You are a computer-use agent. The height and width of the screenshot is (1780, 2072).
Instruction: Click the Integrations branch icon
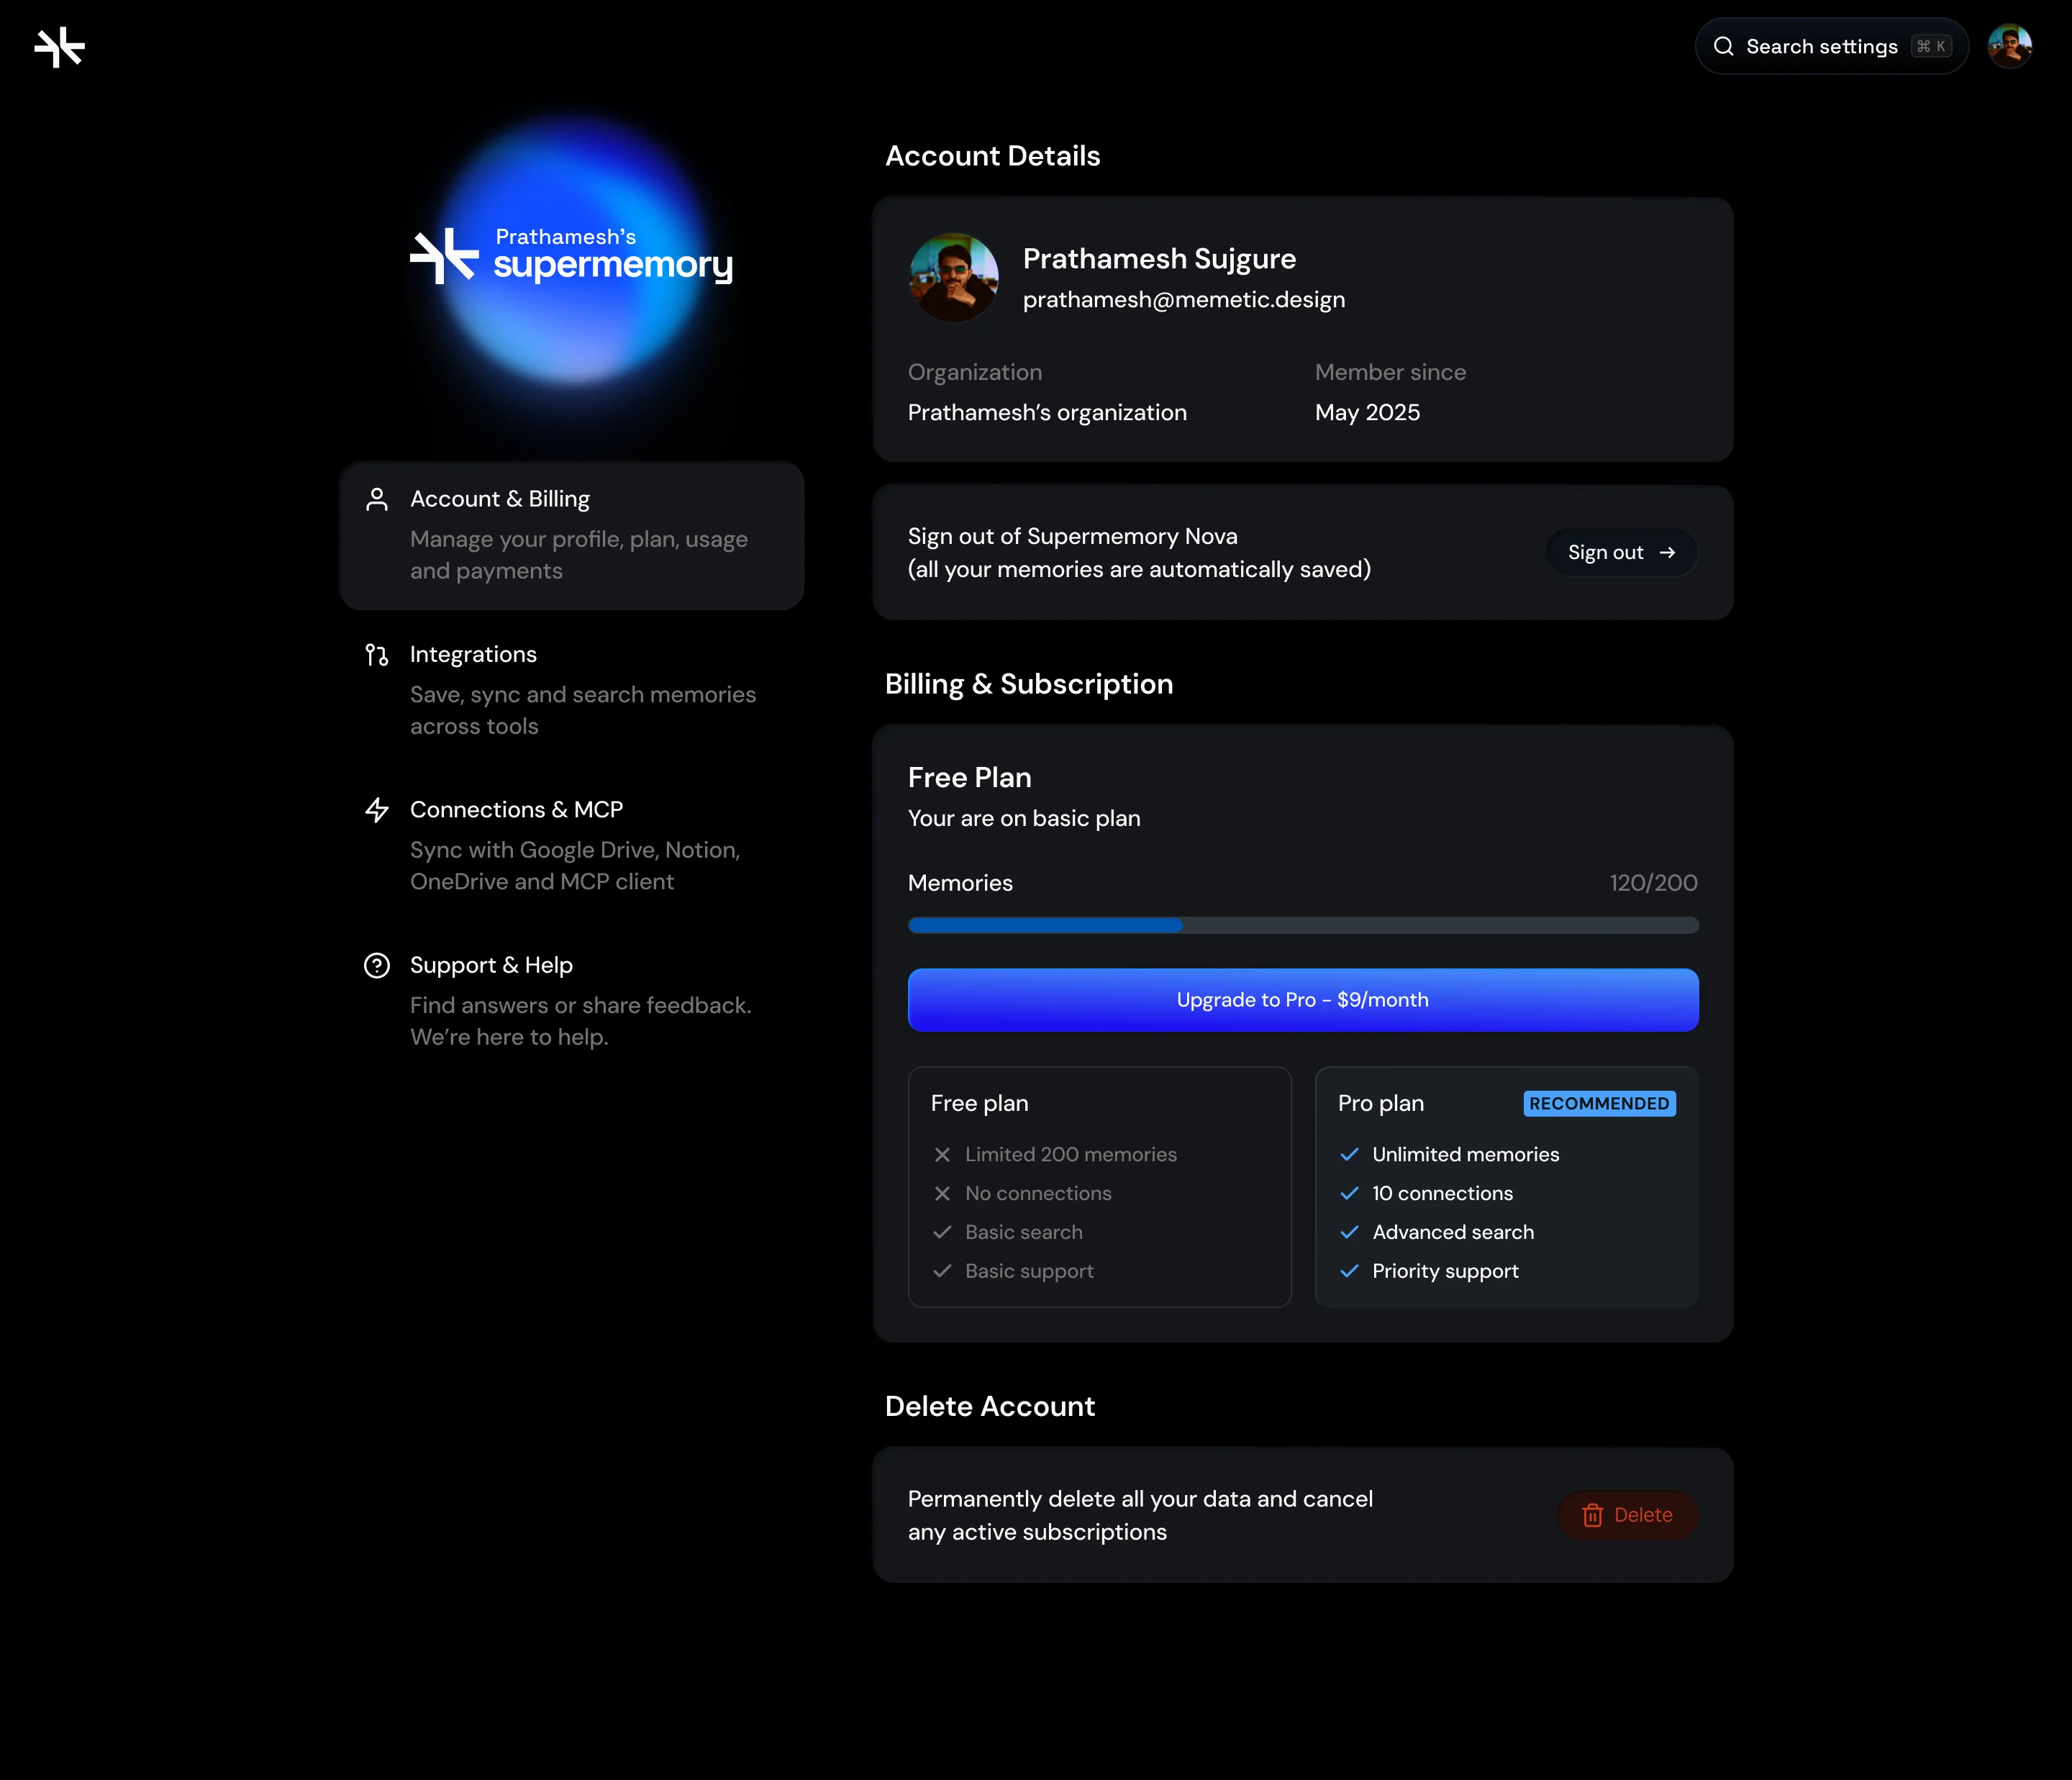pos(377,655)
